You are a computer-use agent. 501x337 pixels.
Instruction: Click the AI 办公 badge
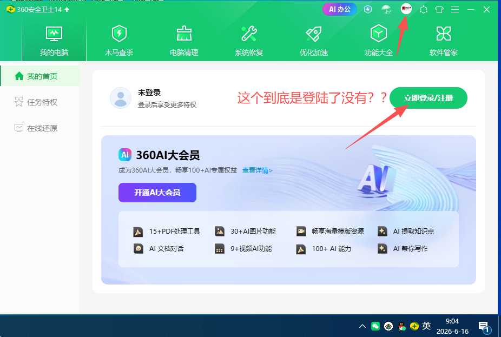pyautogui.click(x=340, y=9)
